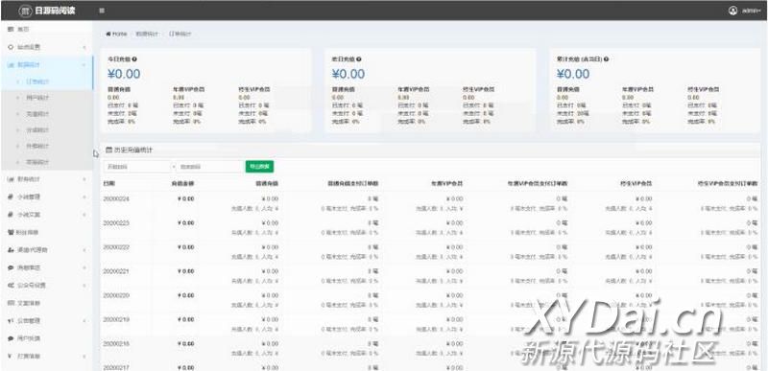Collapse the 数据统计 sidebar section
Image resolution: width=768 pixels, height=371 pixels.
click(46, 64)
